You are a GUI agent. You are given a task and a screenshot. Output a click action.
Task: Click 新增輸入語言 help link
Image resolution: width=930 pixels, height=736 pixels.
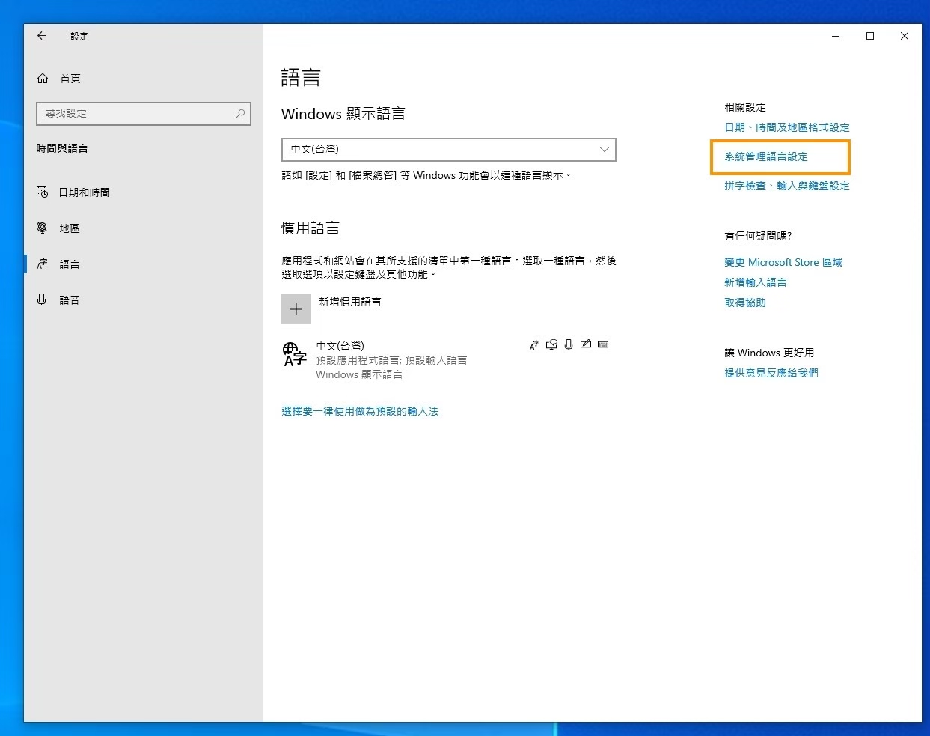point(756,282)
